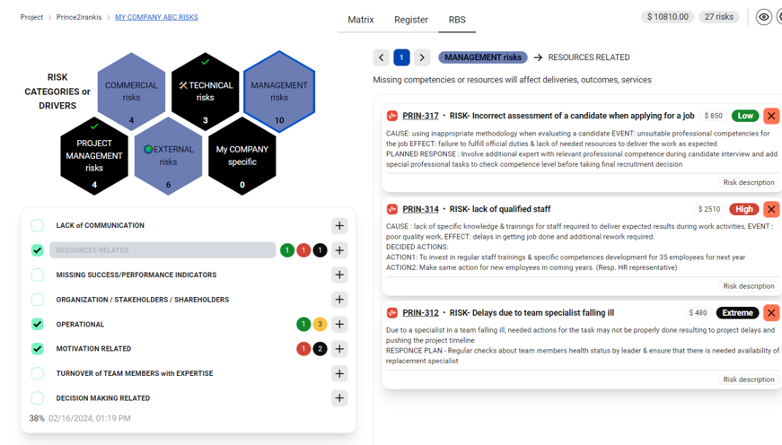This screenshot has height=445, width=782.
Task: Toggle the DECISION MAKING RELATED checkbox
Action: [38, 398]
